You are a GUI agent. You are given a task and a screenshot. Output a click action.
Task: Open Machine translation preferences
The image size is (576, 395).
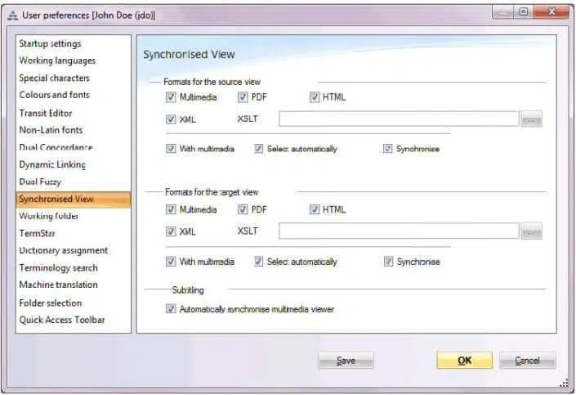(x=58, y=285)
